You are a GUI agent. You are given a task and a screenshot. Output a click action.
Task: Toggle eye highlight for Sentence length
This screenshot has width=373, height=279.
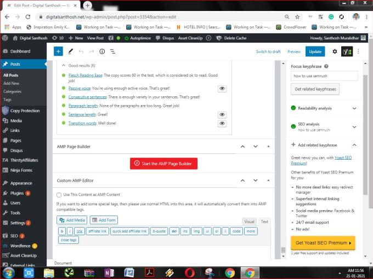(222, 114)
